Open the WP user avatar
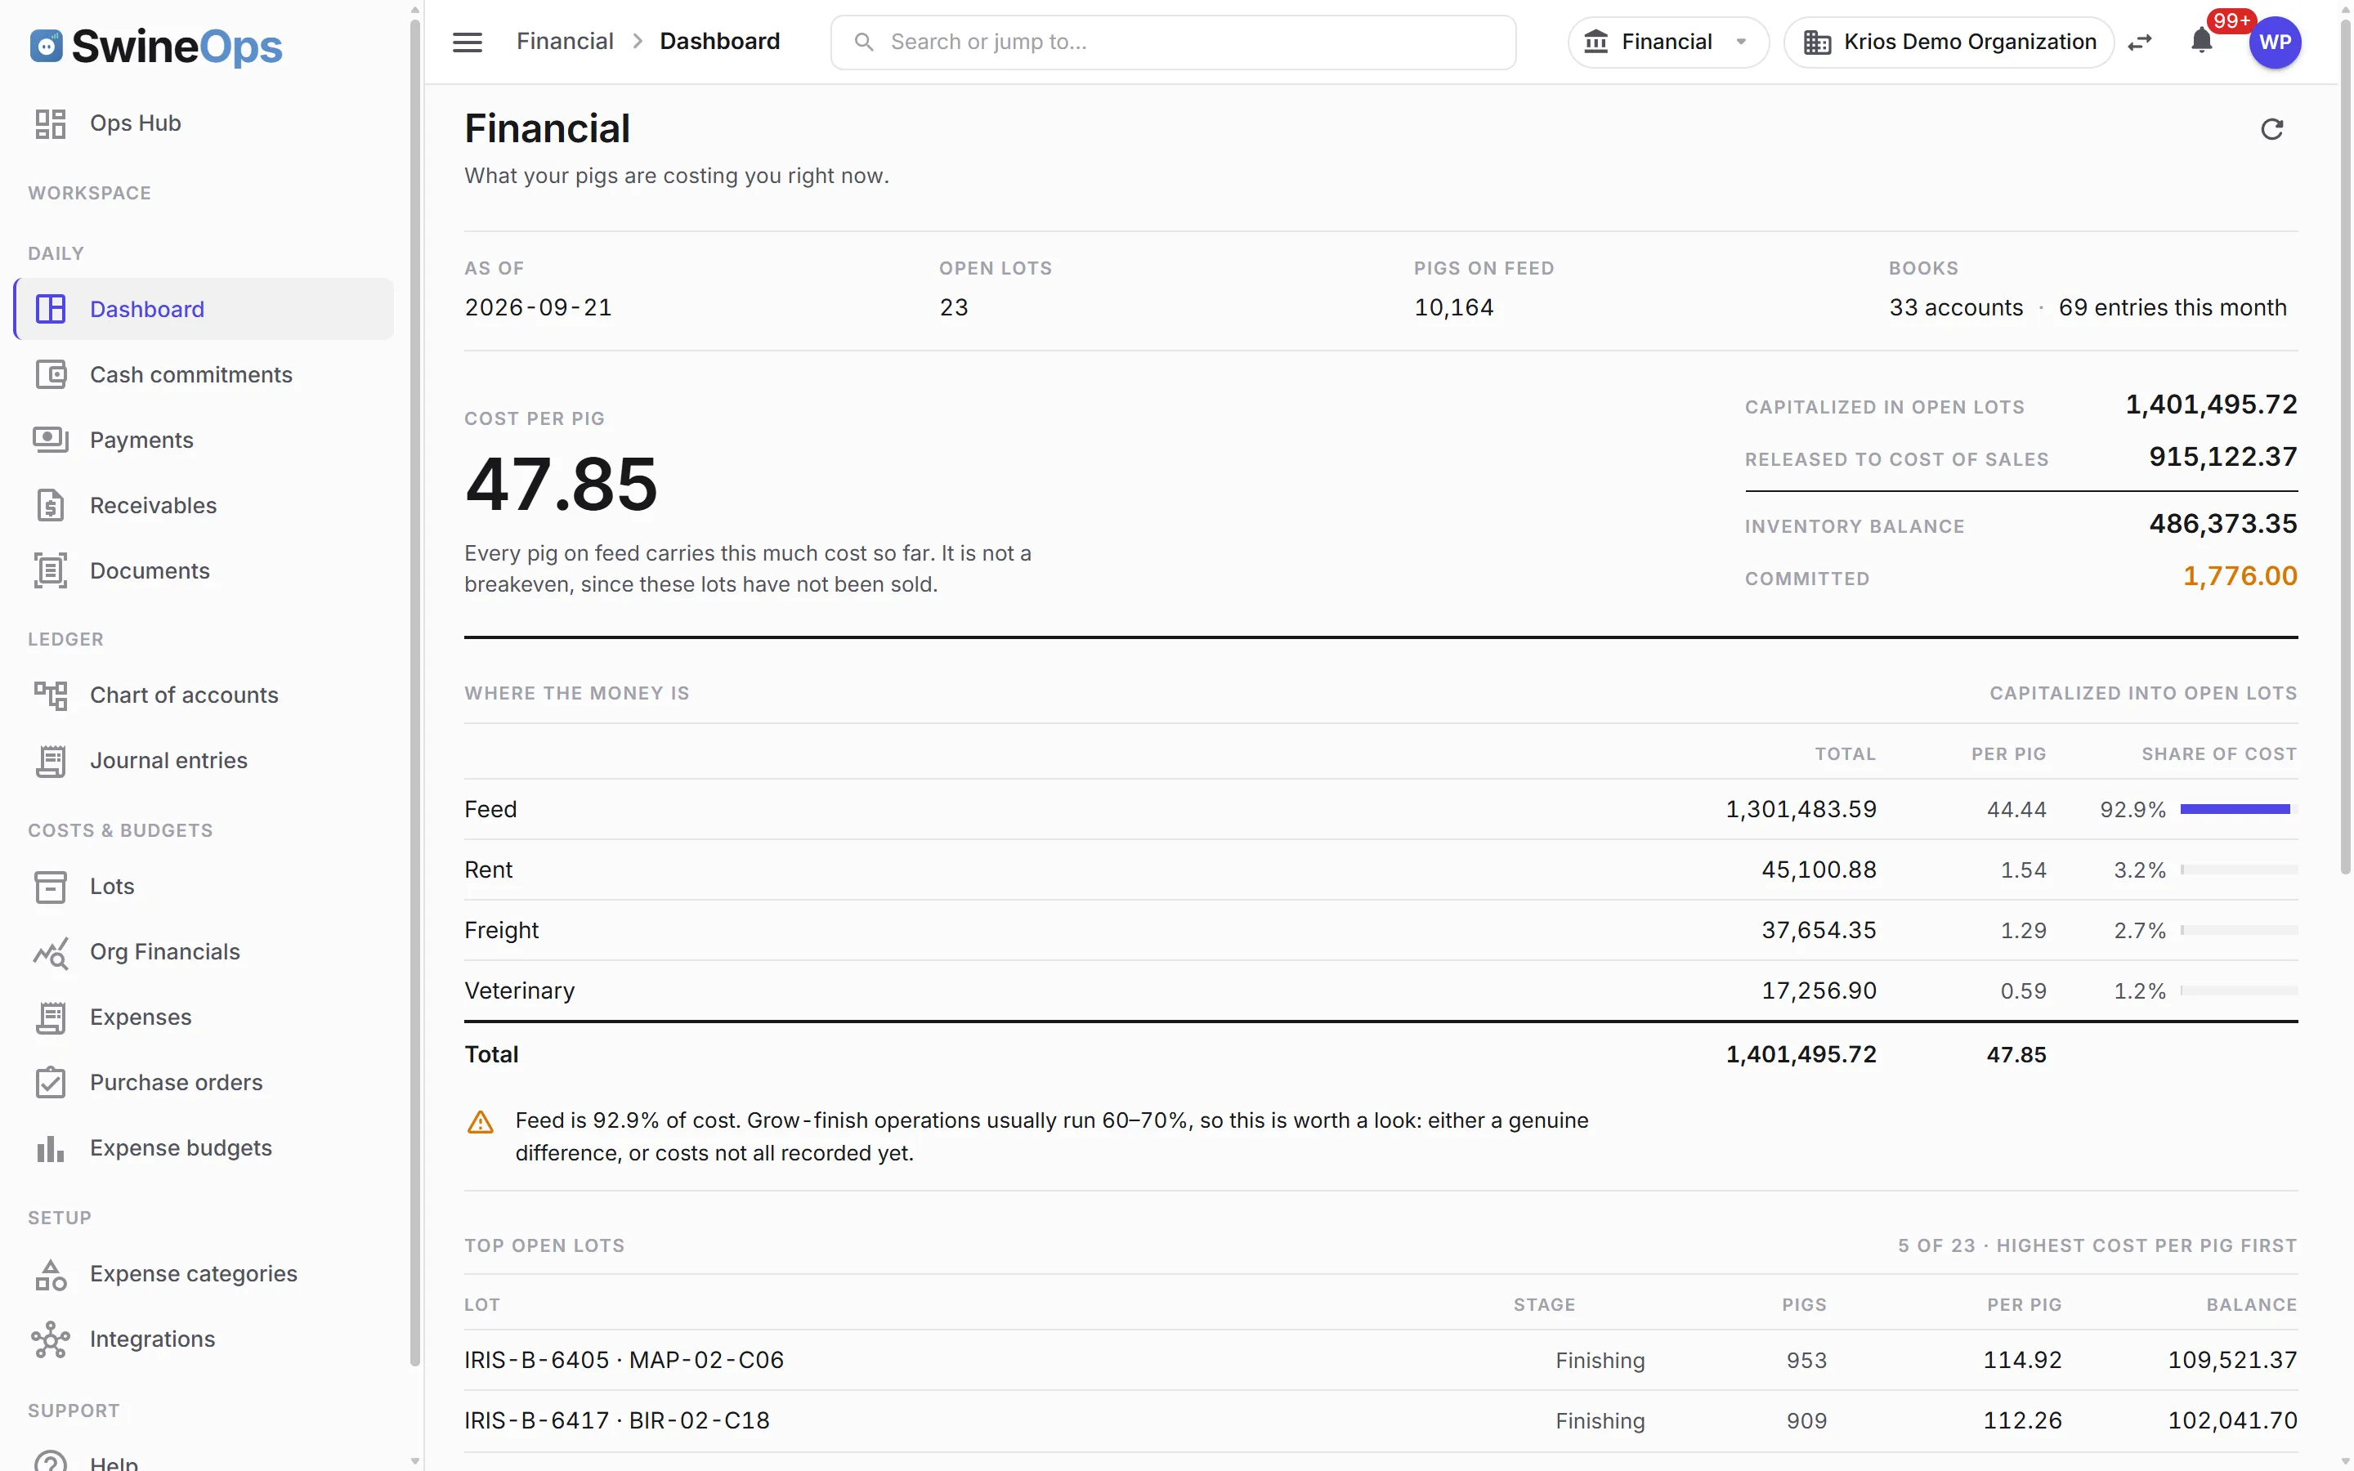Image resolution: width=2354 pixels, height=1471 pixels. coord(2276,42)
